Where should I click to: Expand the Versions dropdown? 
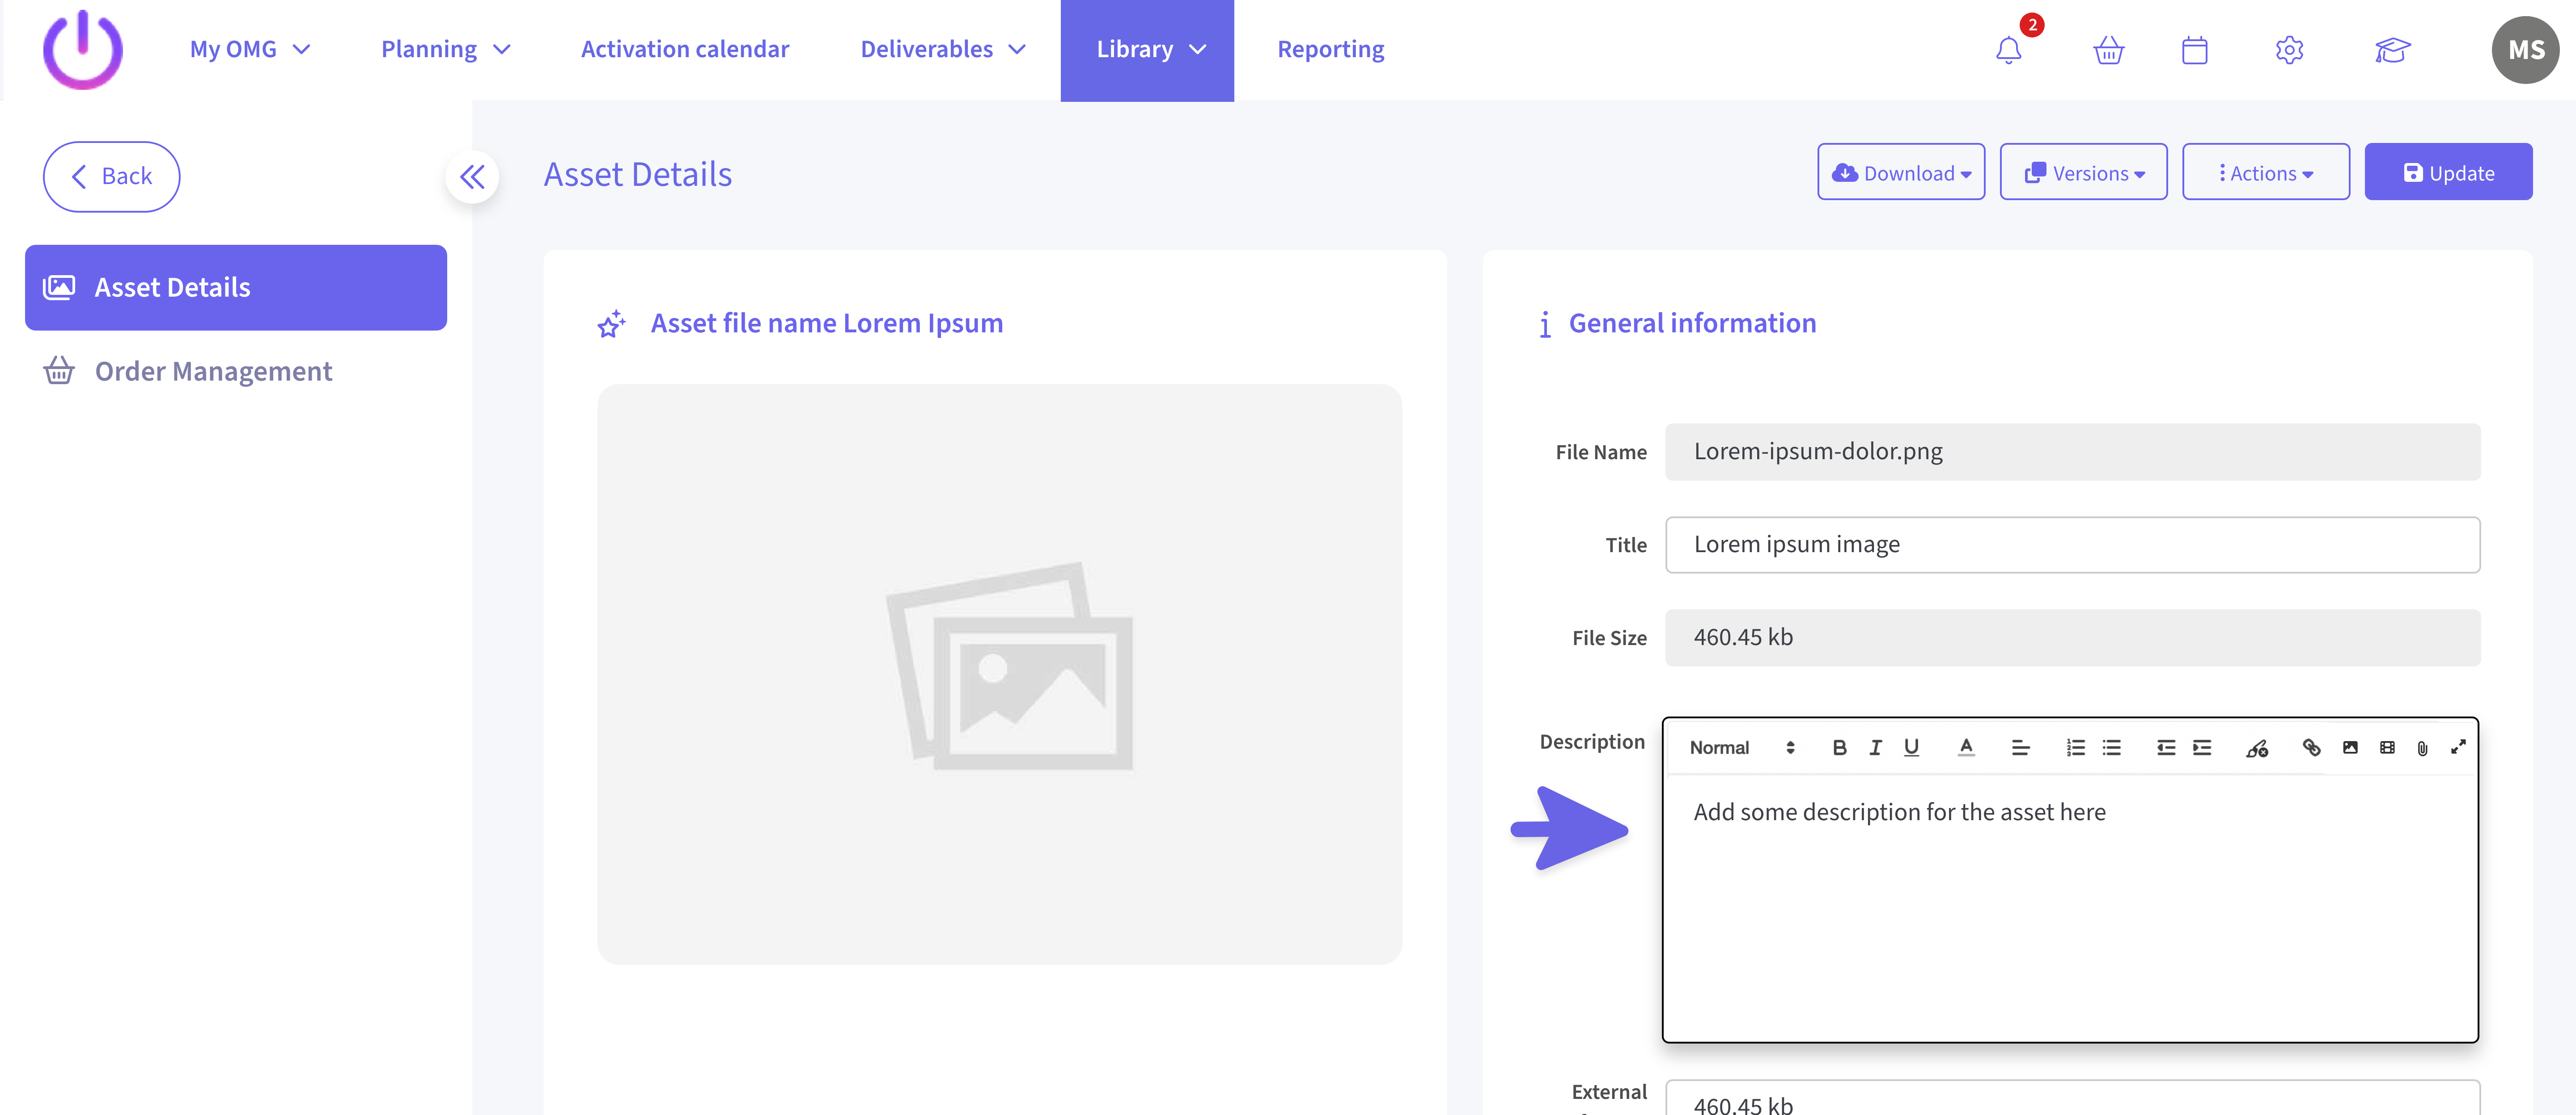coord(2083,173)
